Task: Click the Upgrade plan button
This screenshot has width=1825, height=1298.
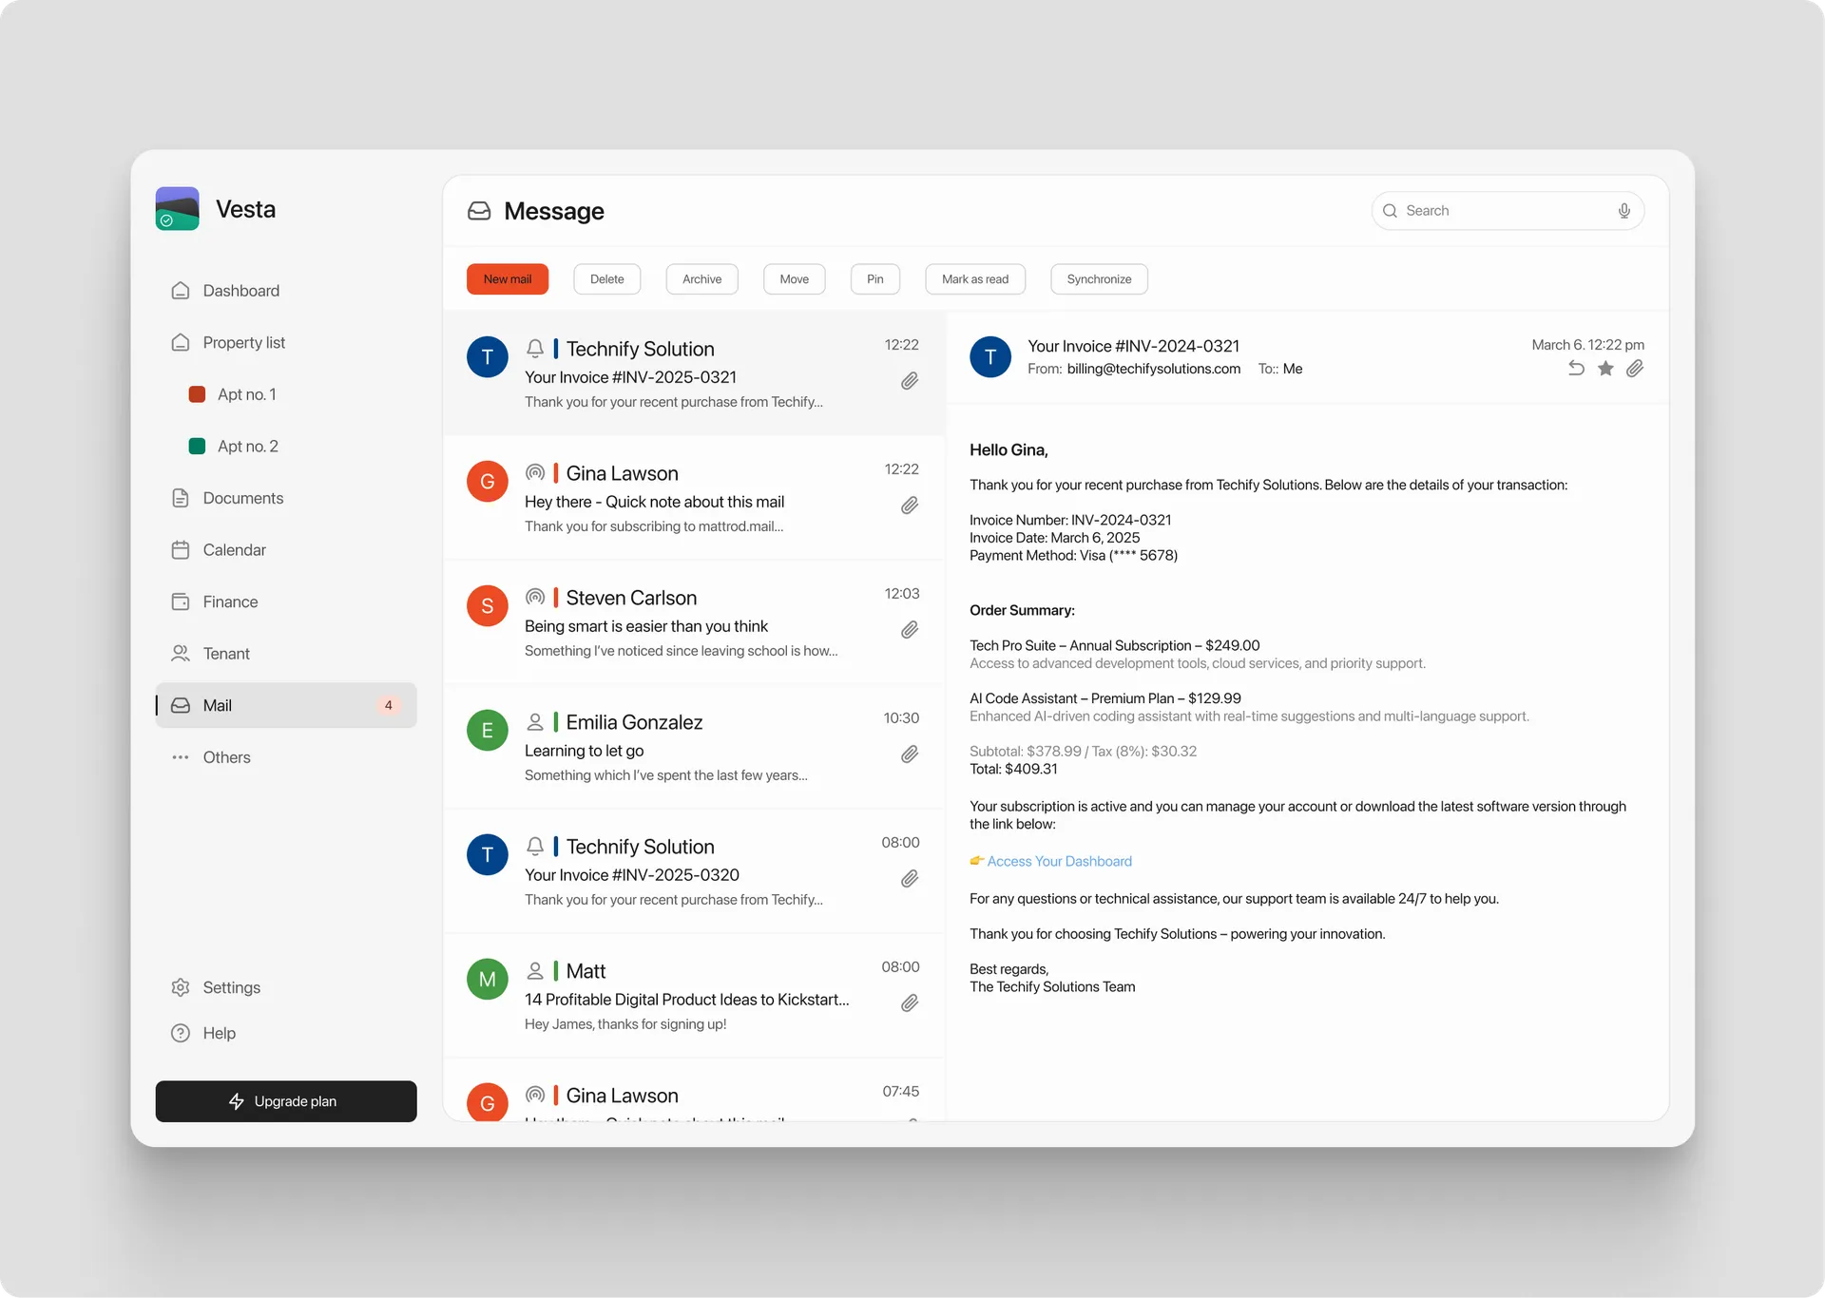Action: click(x=286, y=1101)
